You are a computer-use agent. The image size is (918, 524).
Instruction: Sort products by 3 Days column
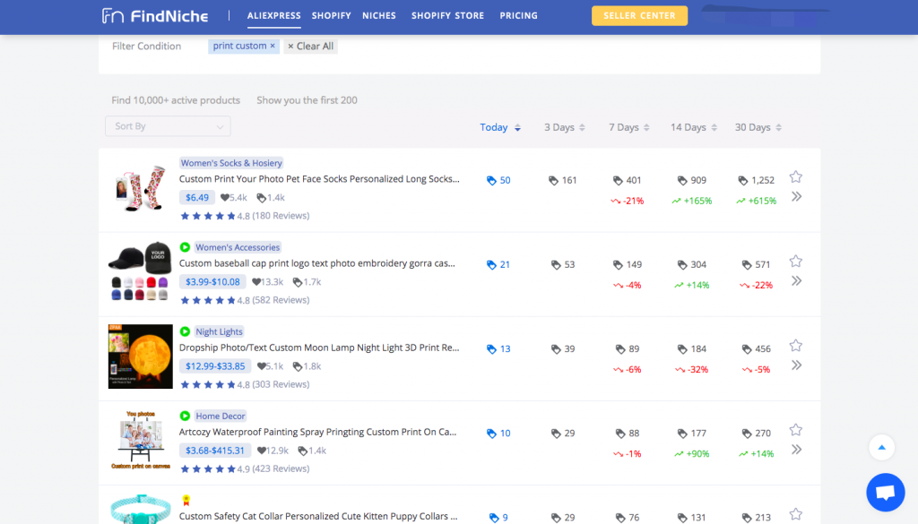click(x=565, y=127)
